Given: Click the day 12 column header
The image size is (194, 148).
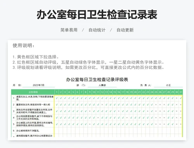Looking at the screenshot, I should tap(102, 92).
